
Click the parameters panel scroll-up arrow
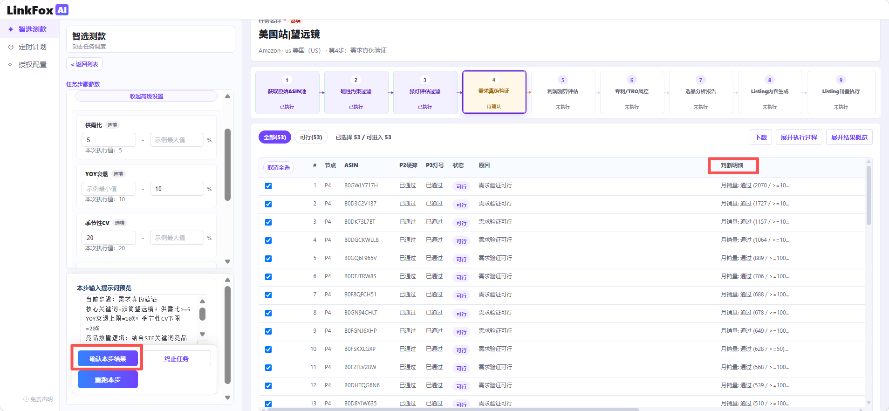[x=227, y=96]
